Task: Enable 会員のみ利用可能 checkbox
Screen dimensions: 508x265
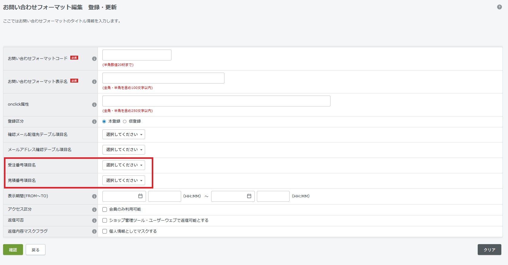Action: (105, 209)
